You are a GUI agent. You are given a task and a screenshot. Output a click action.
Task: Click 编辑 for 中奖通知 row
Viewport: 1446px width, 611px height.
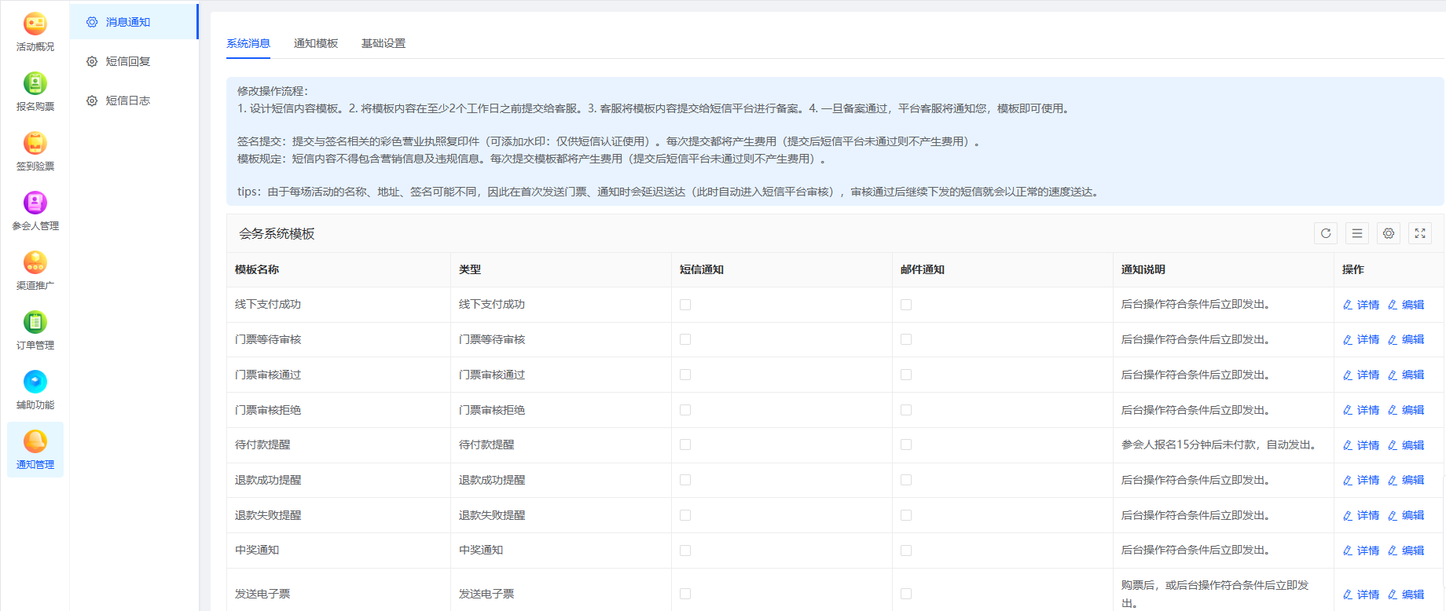coord(1406,551)
